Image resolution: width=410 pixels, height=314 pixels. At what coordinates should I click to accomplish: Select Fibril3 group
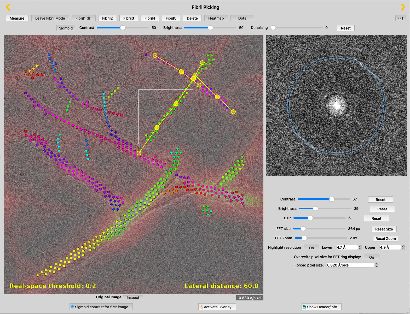pyautogui.click(x=129, y=18)
